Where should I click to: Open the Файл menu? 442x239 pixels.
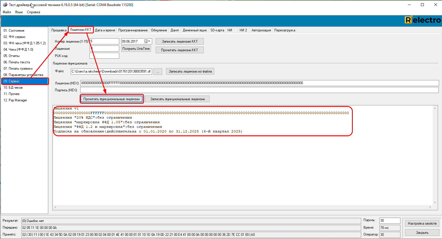7,12
